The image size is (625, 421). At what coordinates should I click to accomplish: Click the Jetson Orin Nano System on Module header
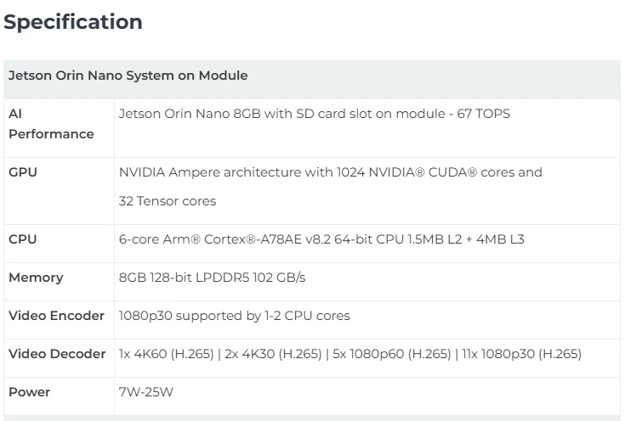[x=128, y=76]
